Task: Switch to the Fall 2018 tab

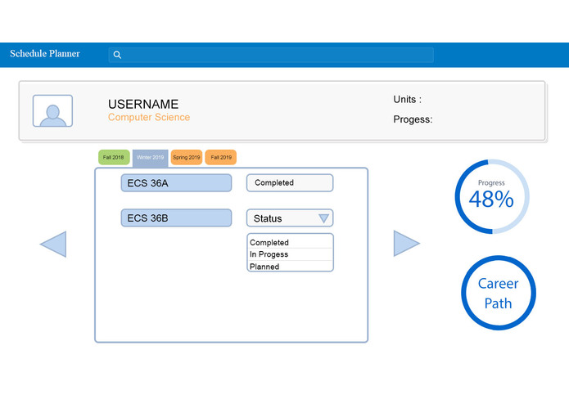Action: 114,157
